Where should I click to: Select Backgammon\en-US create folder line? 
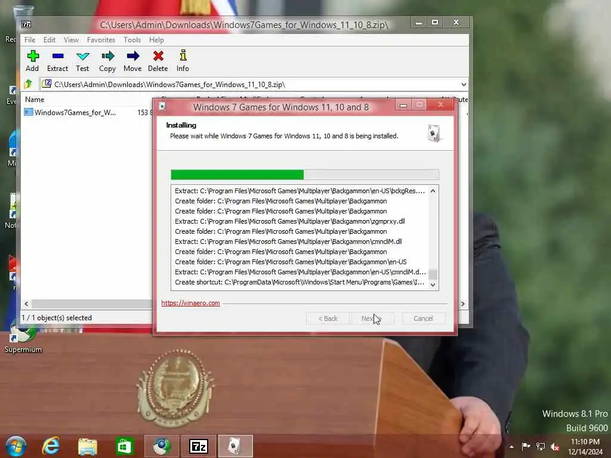pos(291,262)
